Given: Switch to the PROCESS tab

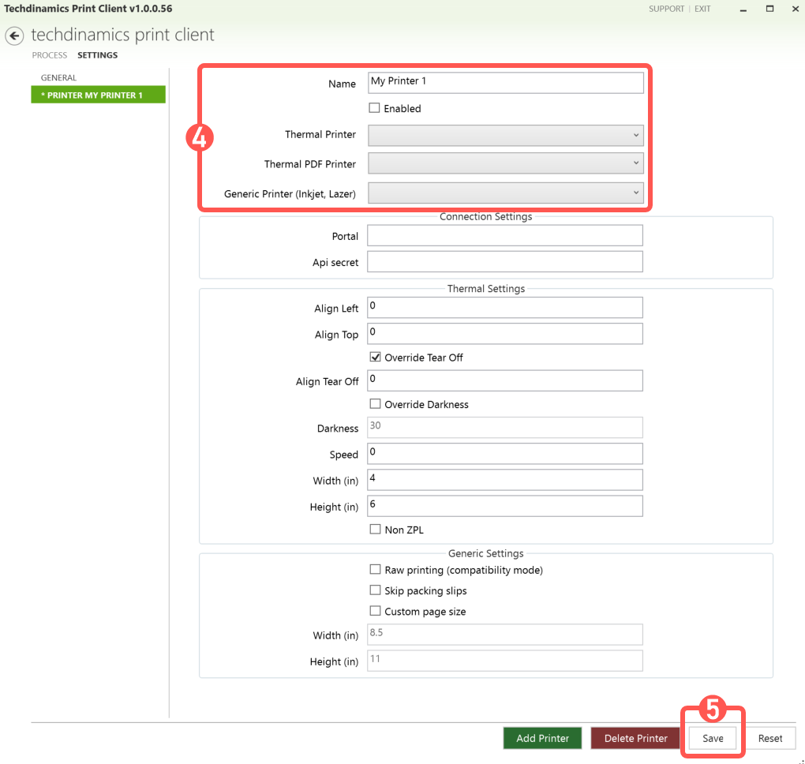Looking at the screenshot, I should pyautogui.click(x=49, y=55).
